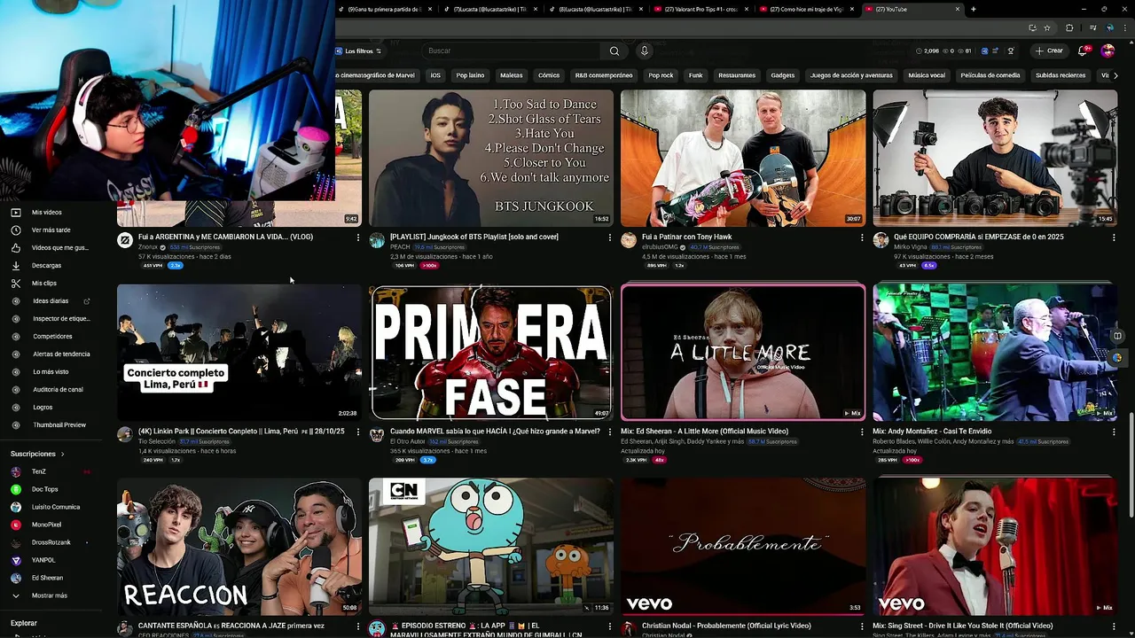Select the R&B contemporáneo chip

point(604,75)
